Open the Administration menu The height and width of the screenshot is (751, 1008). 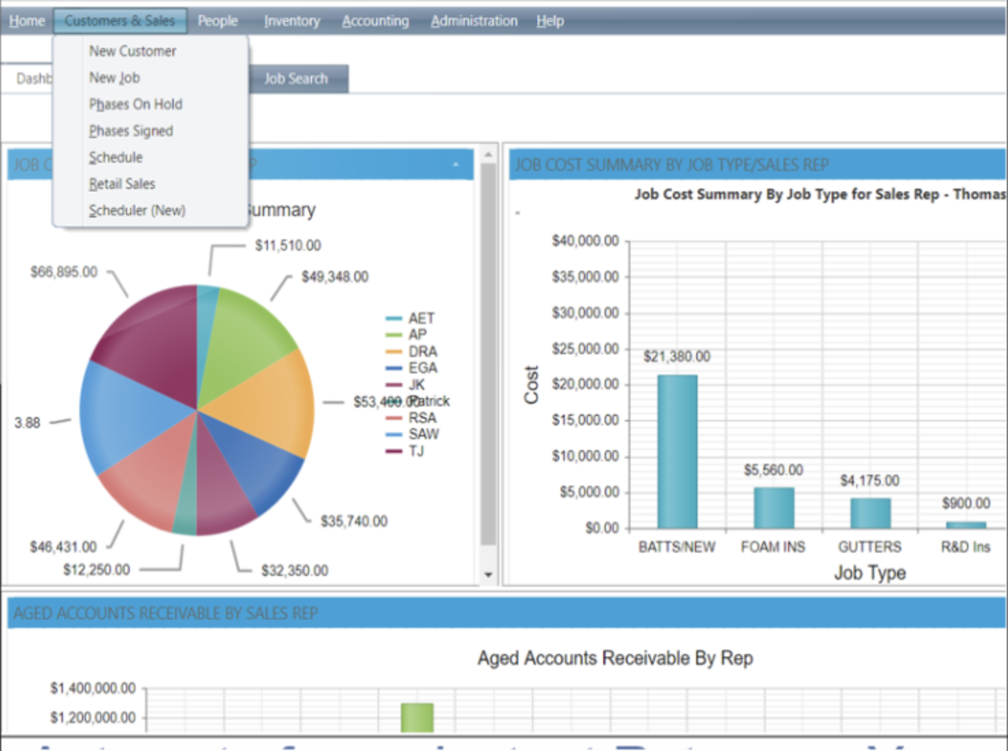point(474,21)
